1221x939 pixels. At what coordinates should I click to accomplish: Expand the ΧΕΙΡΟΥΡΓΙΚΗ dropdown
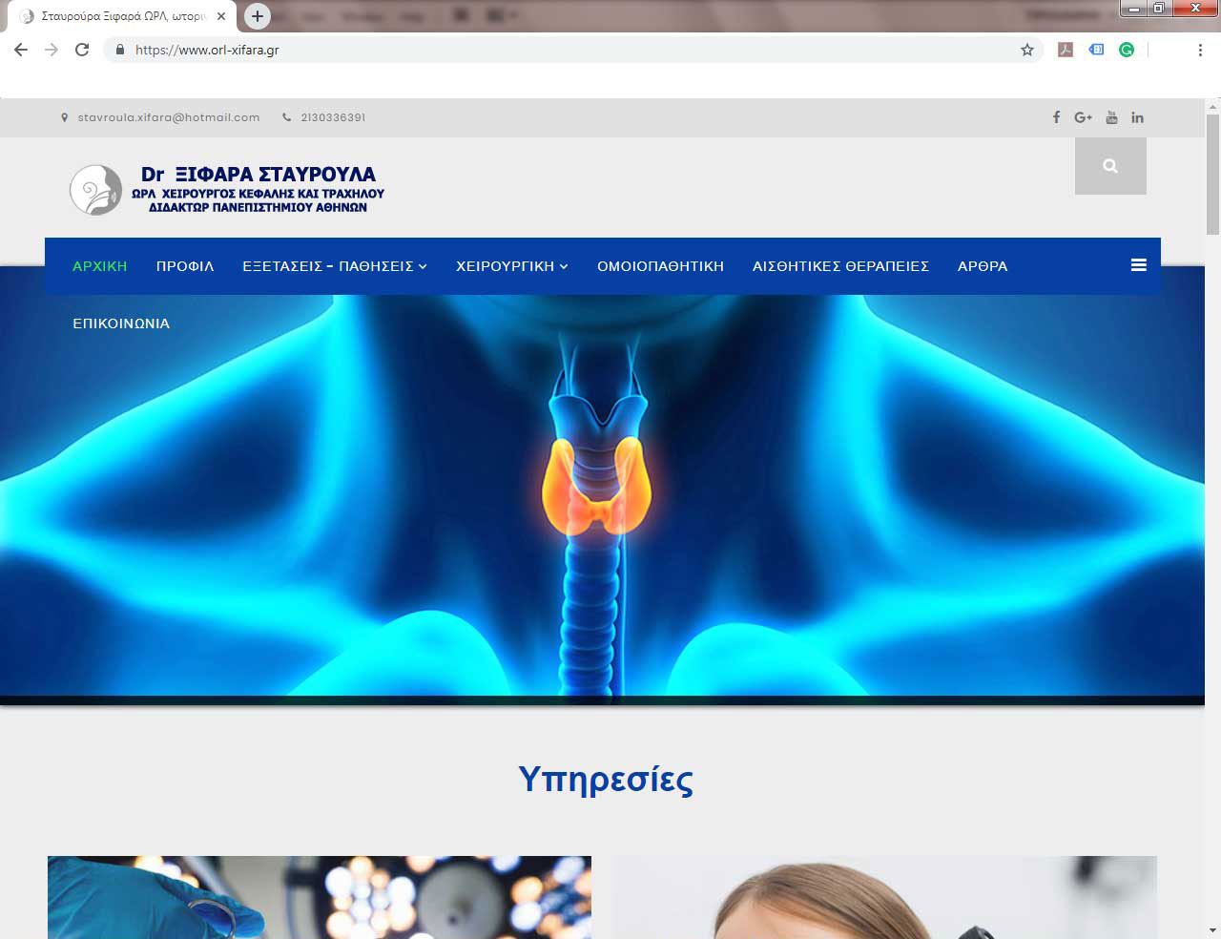click(x=512, y=266)
